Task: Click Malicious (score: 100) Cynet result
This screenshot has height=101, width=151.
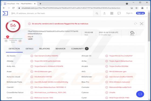Action: click(x=44, y=98)
